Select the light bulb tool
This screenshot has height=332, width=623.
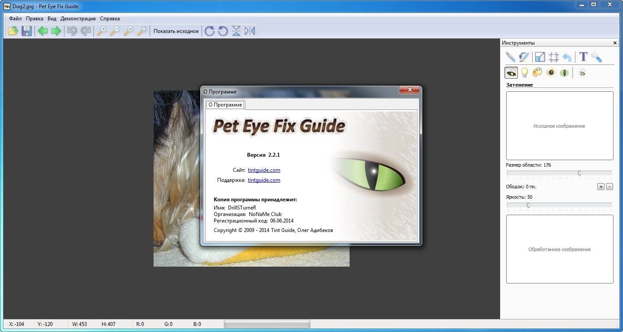tap(524, 73)
